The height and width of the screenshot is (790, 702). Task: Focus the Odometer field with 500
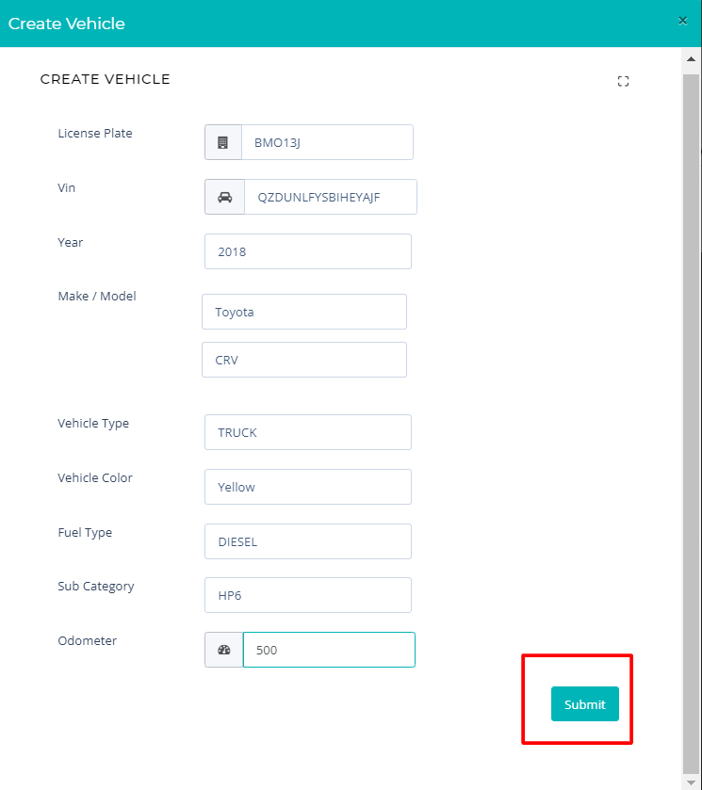(329, 650)
